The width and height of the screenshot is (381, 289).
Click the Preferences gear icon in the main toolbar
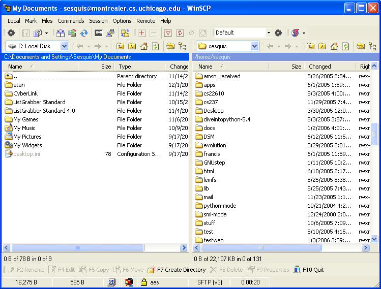[11, 33]
